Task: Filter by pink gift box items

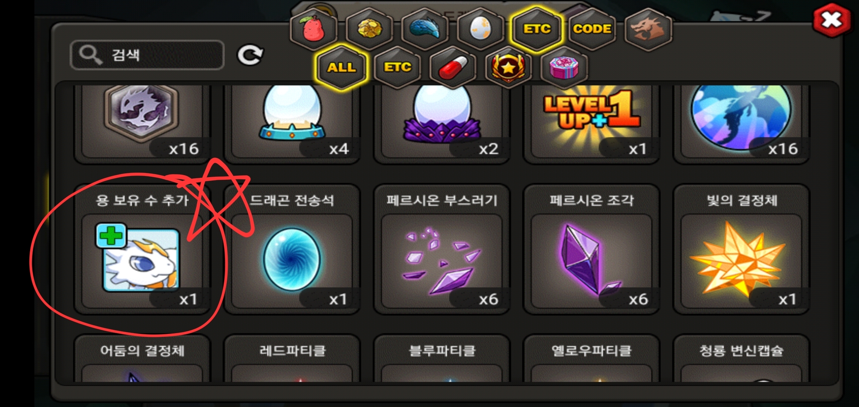Action: pos(564,67)
